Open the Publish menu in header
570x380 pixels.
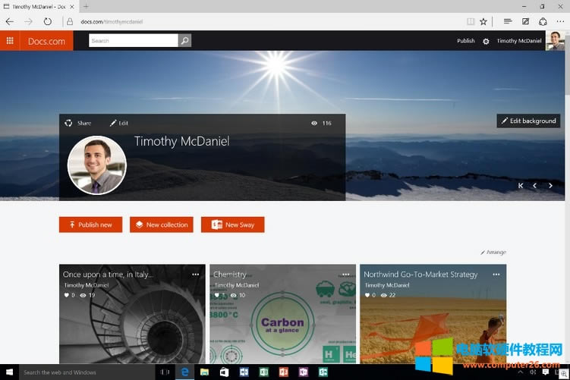coord(465,41)
